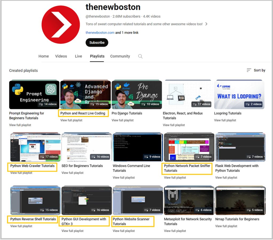This screenshot has width=273, height=240.
Task: Open the Live tab
Action: [x=78, y=56]
